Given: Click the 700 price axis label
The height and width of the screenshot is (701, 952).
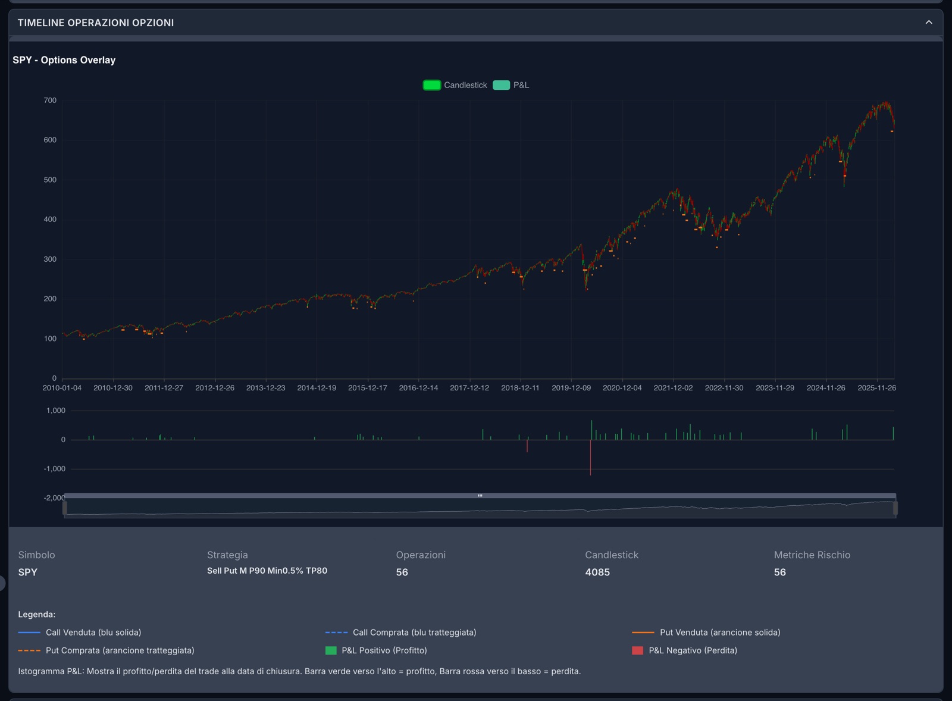Looking at the screenshot, I should 50,101.
